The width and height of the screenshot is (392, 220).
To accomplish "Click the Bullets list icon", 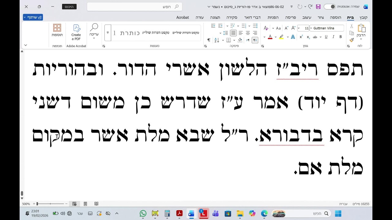I will coord(255,26).
